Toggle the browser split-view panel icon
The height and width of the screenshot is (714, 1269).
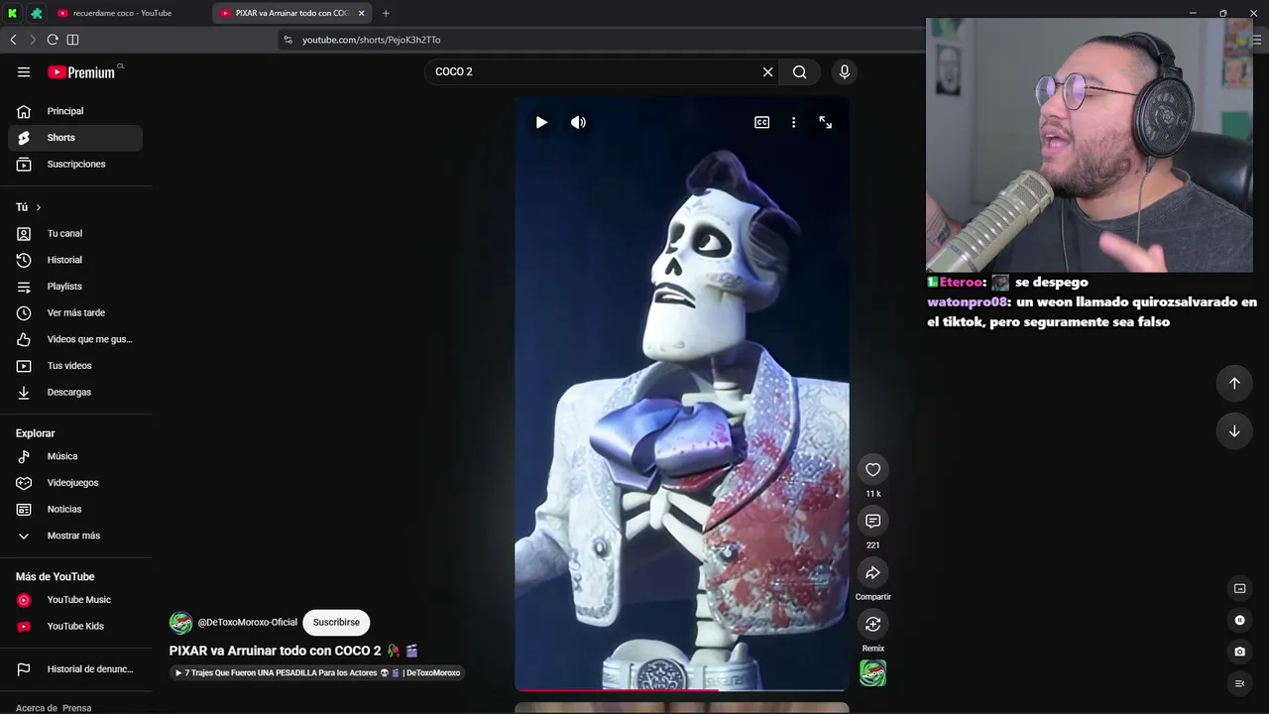[x=72, y=40]
